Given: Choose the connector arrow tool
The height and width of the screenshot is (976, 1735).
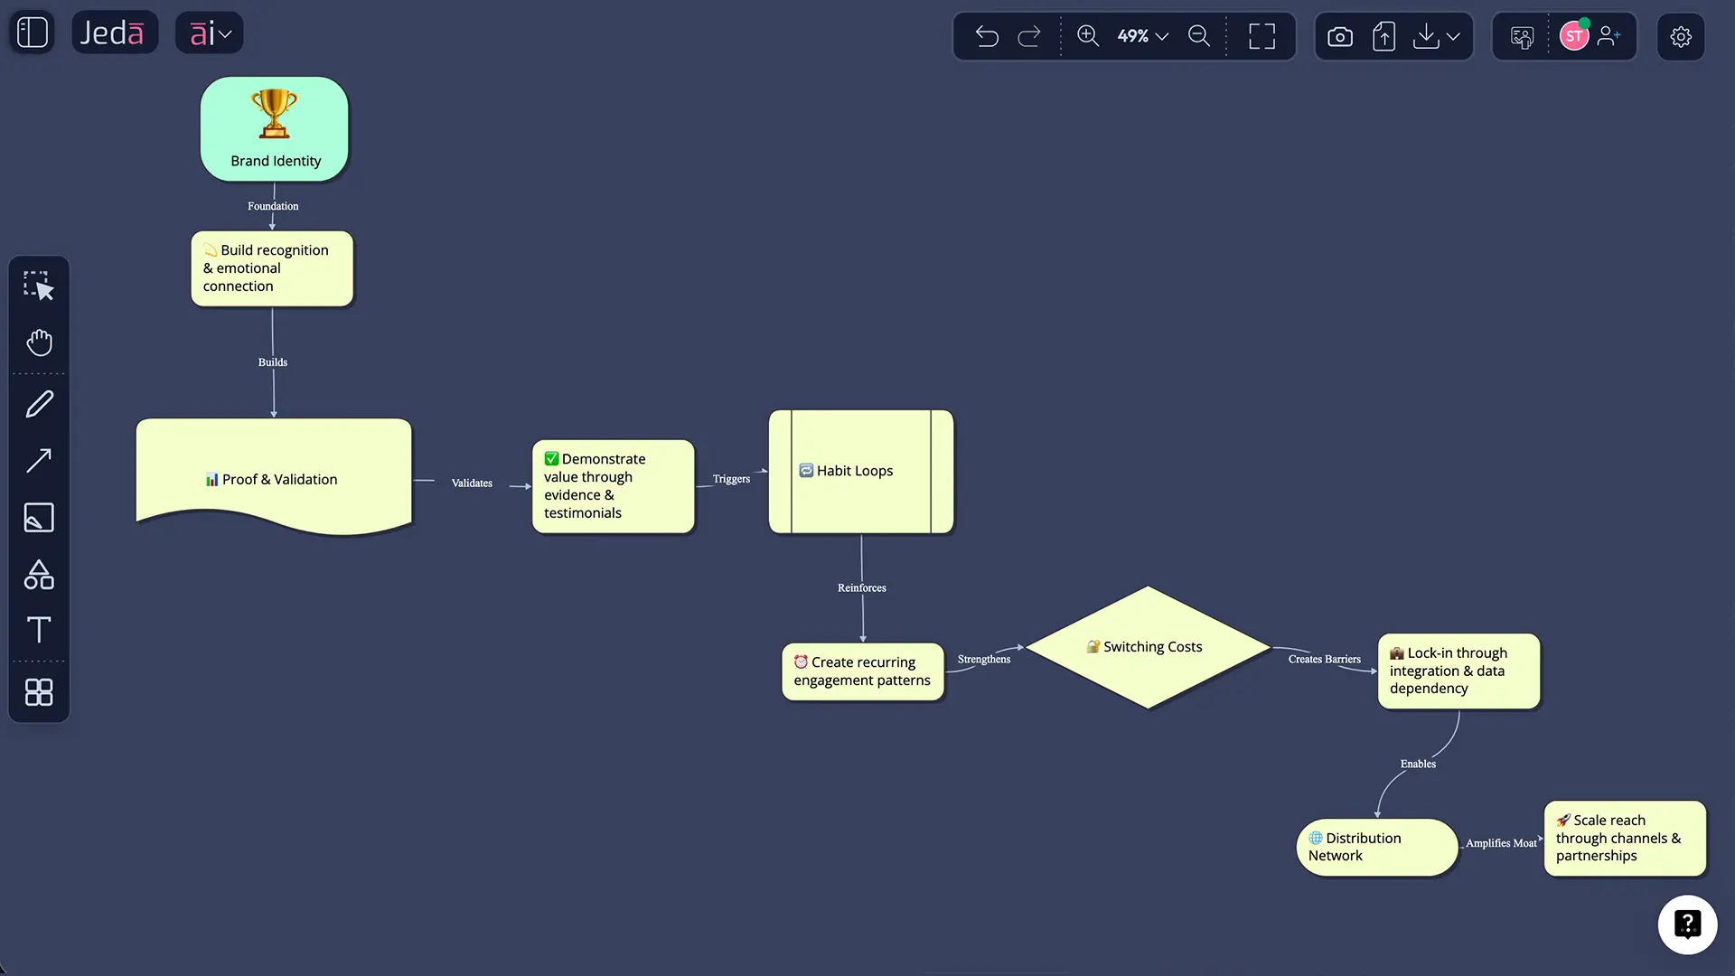Looking at the screenshot, I should tap(39, 461).
